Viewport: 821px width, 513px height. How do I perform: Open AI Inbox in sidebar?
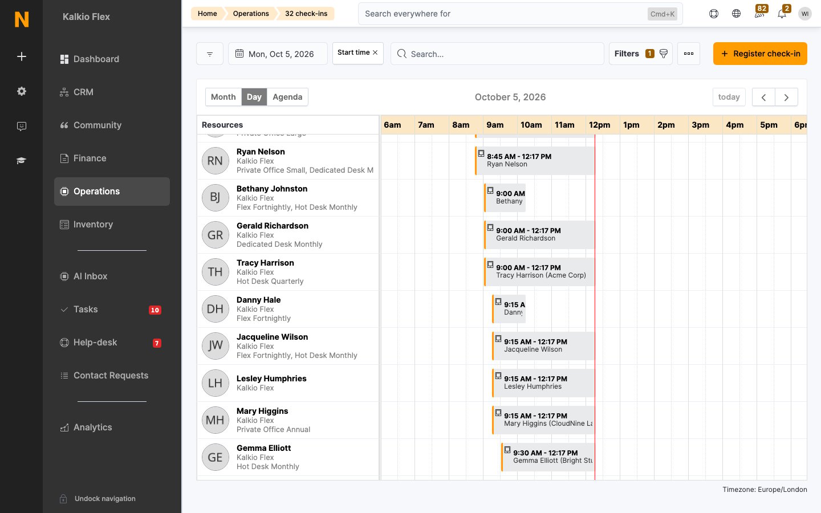point(112,276)
